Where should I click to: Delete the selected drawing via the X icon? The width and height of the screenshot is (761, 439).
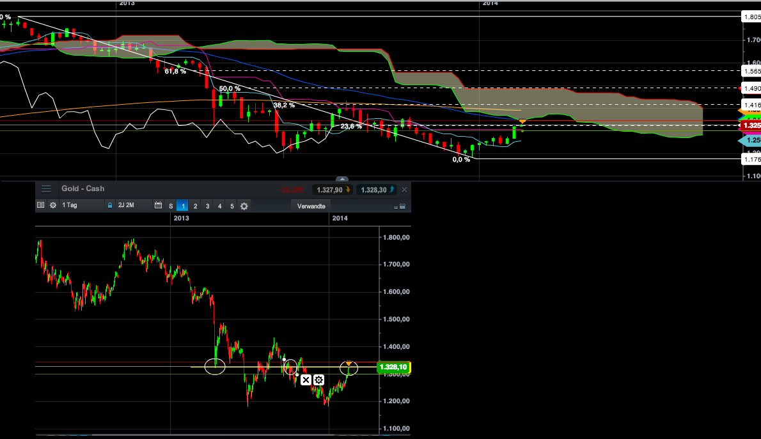point(306,380)
